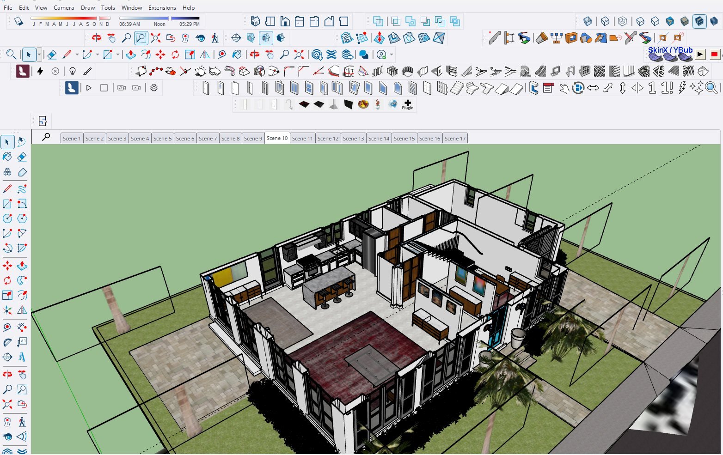Screen dimensions: 723x455
Task: Click the Lasso Select tool in the left toolbar
Action: pos(22,142)
